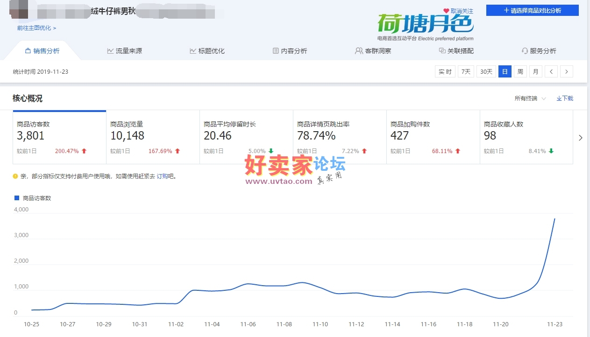Viewport: 590px width, 337px height.
Task: Switch to 实时 statistics view
Action: (x=445, y=71)
